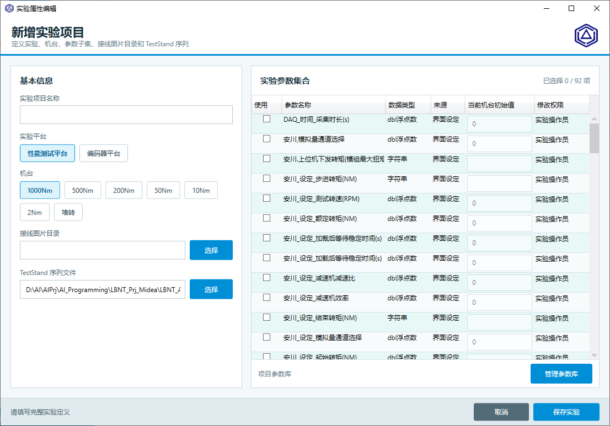Click the 项目参数库 label
The height and width of the screenshot is (426, 610).
coord(275,374)
